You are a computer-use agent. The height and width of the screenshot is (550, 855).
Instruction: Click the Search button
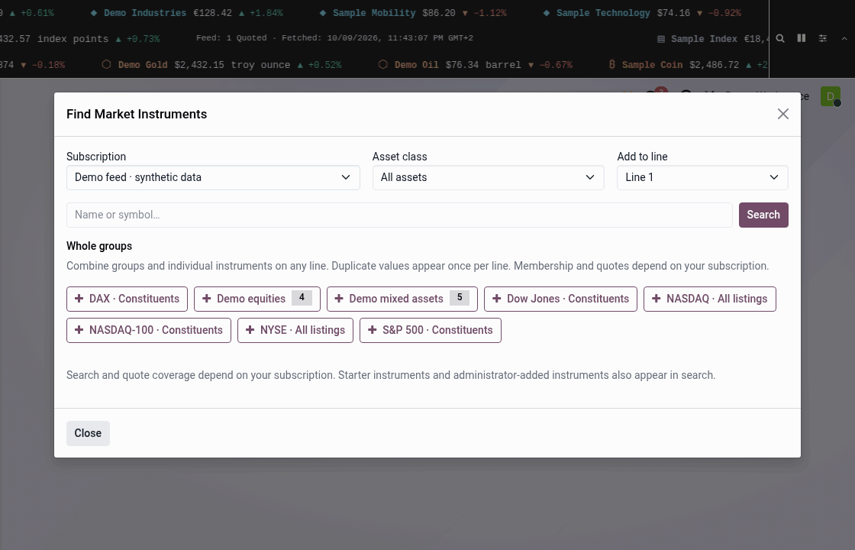pos(763,215)
